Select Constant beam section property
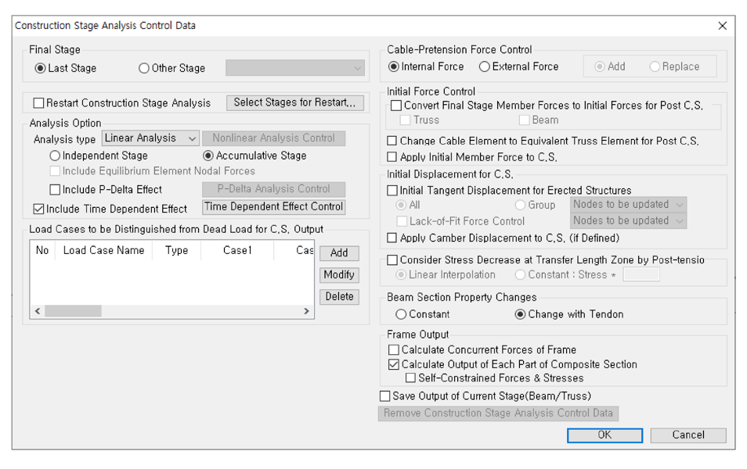This screenshot has width=747, height=469. [401, 314]
